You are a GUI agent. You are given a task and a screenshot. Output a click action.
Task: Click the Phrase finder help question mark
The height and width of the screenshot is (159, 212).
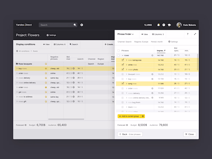pos(188,34)
